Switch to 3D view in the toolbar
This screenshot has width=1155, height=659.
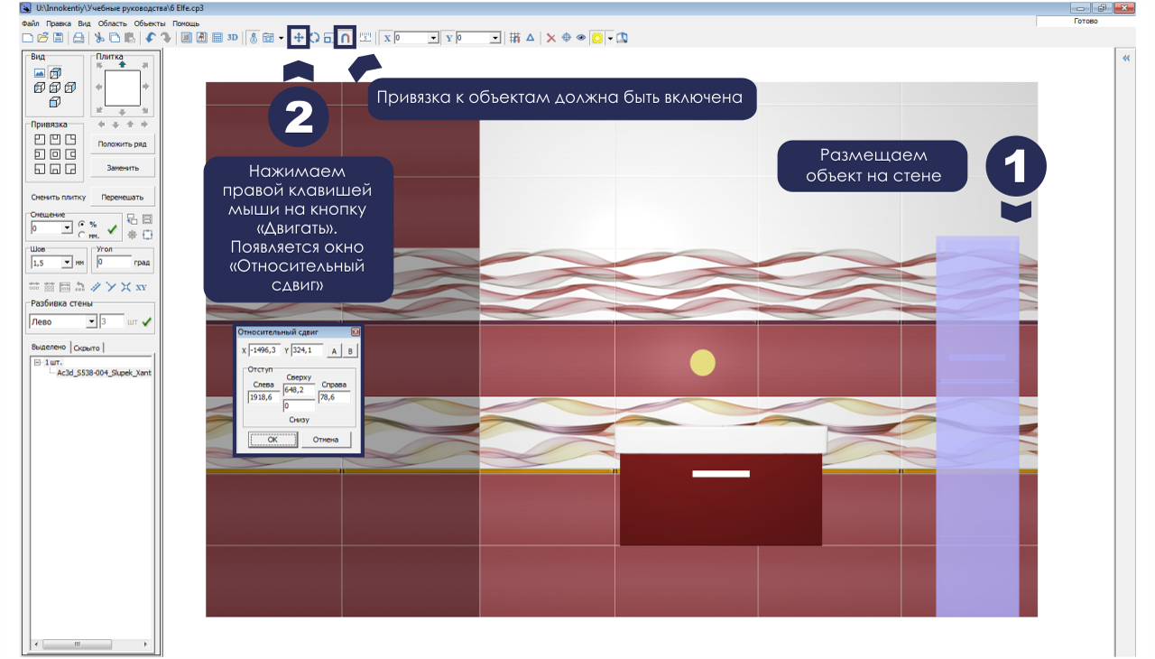click(233, 38)
